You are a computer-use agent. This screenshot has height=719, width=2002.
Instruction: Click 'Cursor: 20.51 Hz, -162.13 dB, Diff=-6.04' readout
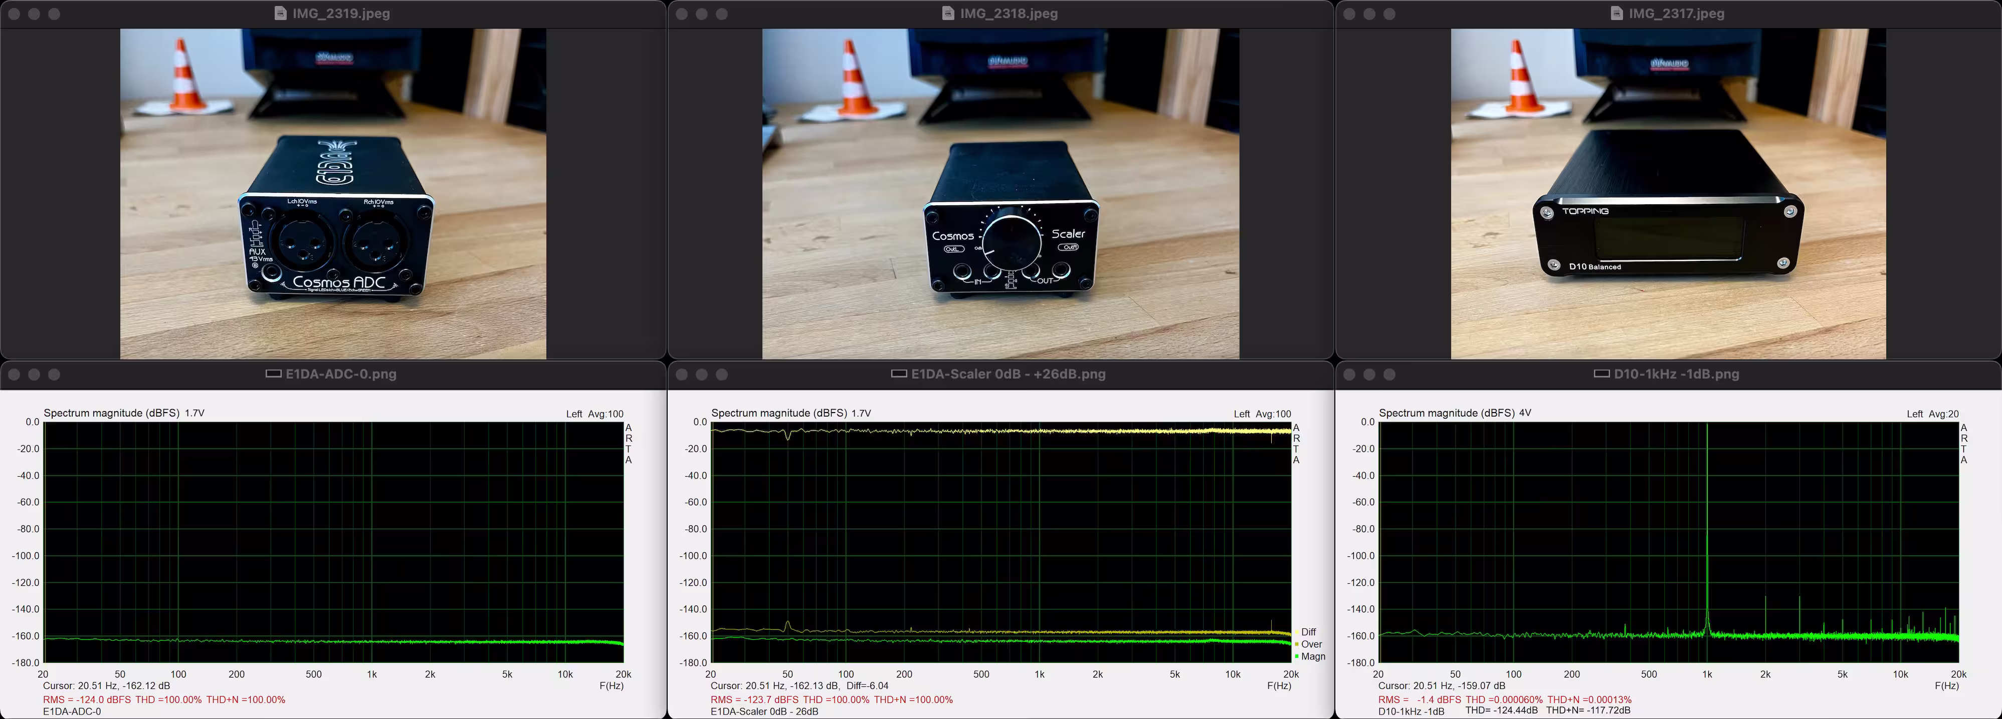[x=799, y=685]
